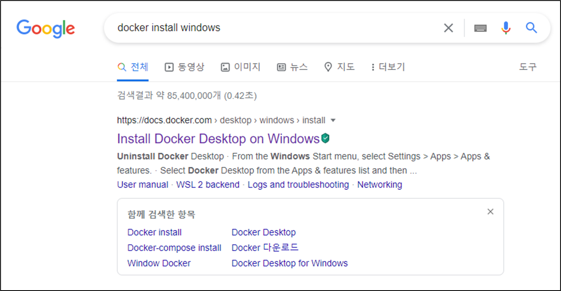This screenshot has width=561, height=291.
Task: Click Docker Desktop for Windows related search
Action: 290,263
